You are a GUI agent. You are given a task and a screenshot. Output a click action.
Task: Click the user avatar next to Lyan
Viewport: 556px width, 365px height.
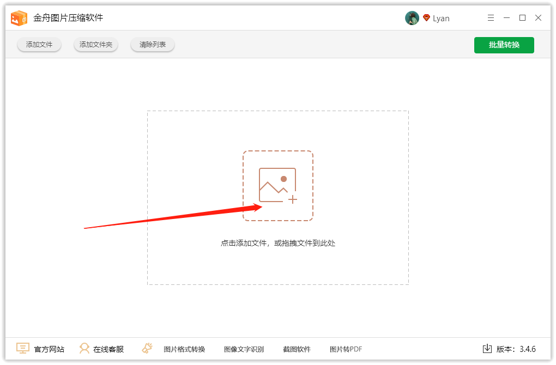412,17
